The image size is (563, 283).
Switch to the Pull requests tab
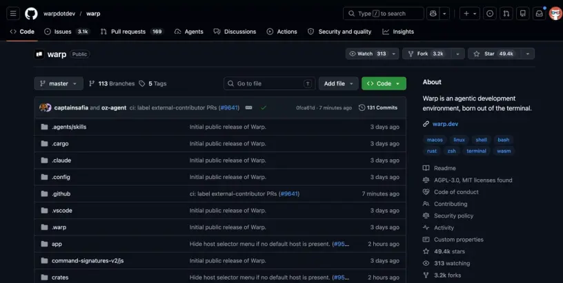point(132,32)
